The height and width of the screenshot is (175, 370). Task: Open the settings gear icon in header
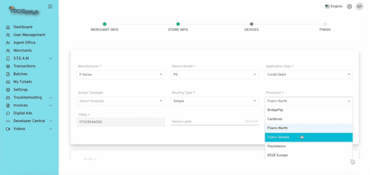tap(349, 7)
